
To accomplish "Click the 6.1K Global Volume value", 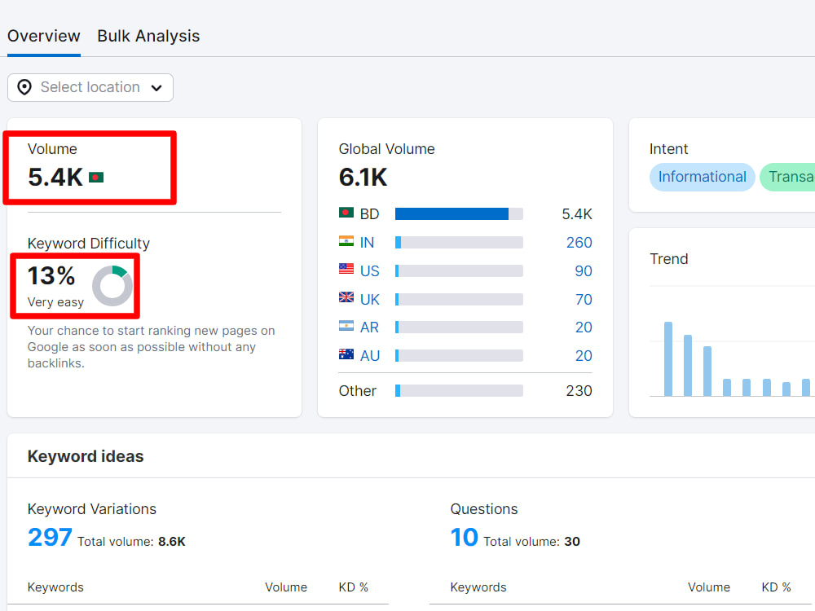I will point(363,178).
